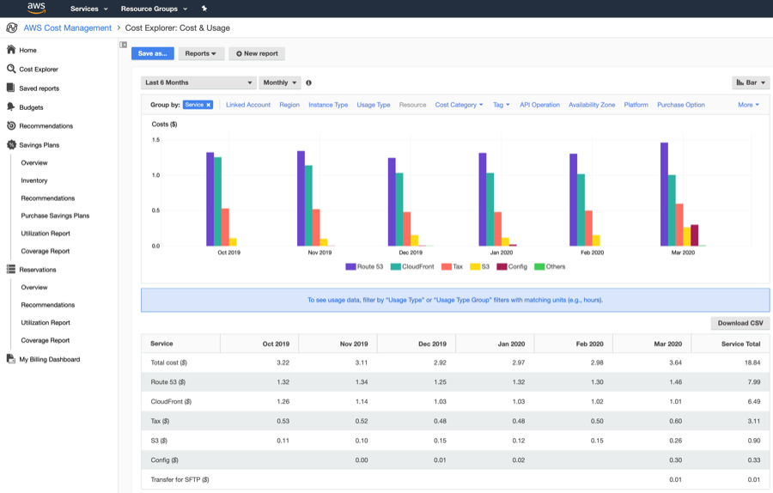Open the Monthly granularity dropdown

pyautogui.click(x=279, y=82)
